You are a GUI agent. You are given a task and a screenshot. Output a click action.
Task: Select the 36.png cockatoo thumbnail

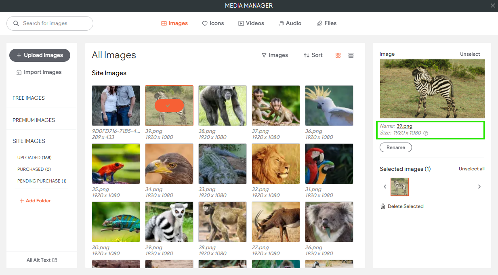(329, 105)
